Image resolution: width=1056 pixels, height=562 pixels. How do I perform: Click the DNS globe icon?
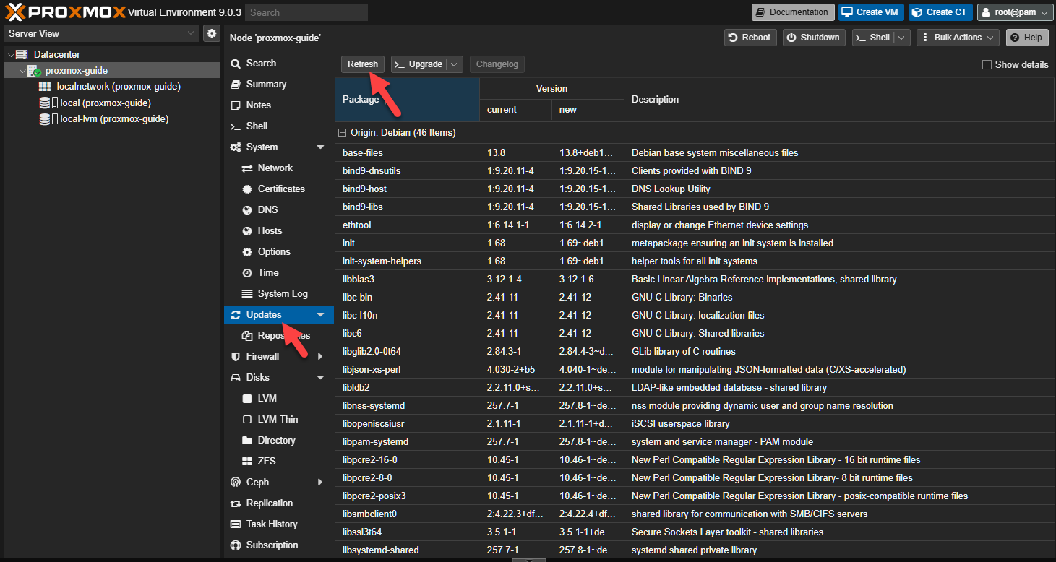click(x=246, y=210)
